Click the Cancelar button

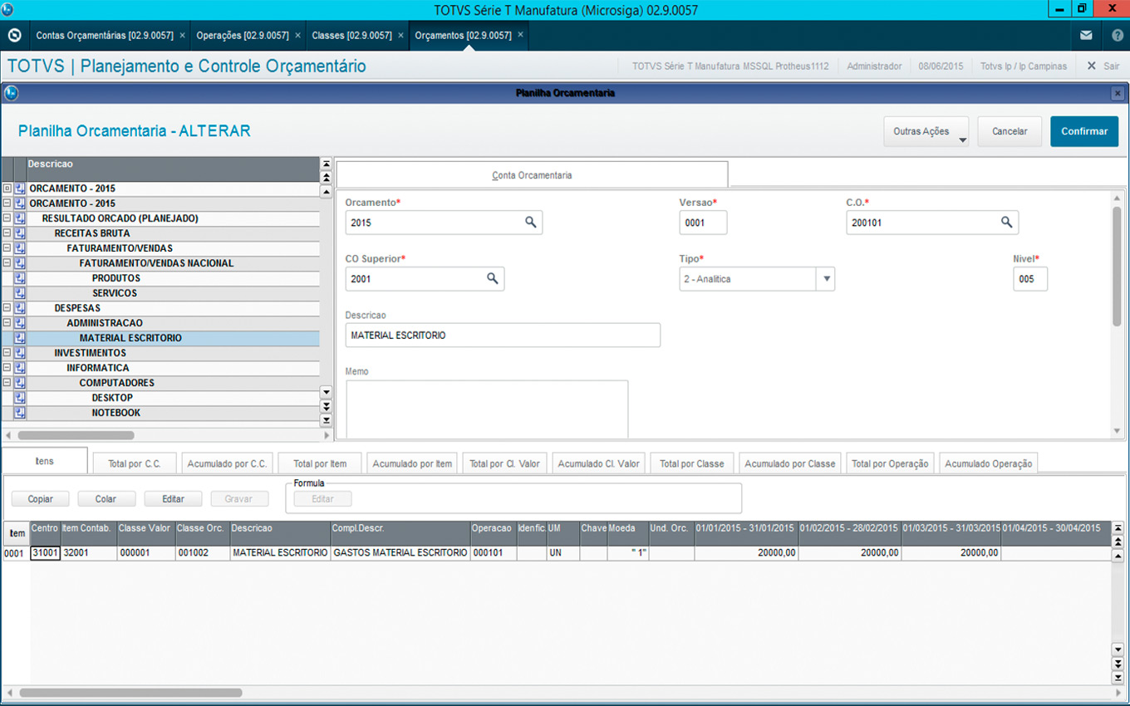(1010, 131)
